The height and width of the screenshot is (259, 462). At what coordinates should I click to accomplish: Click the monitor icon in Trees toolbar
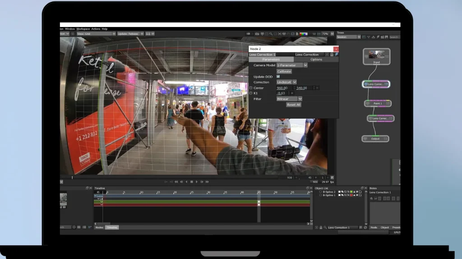(x=364, y=37)
